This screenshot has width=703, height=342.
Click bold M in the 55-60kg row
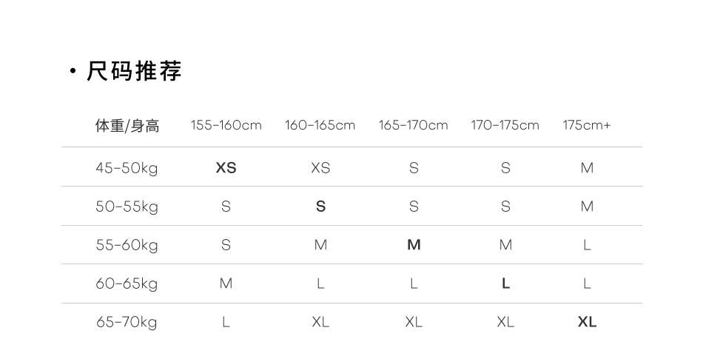click(x=414, y=245)
